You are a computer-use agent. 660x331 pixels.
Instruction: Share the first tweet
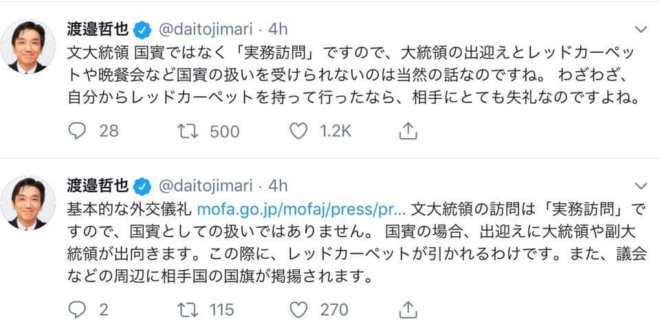[x=408, y=130]
